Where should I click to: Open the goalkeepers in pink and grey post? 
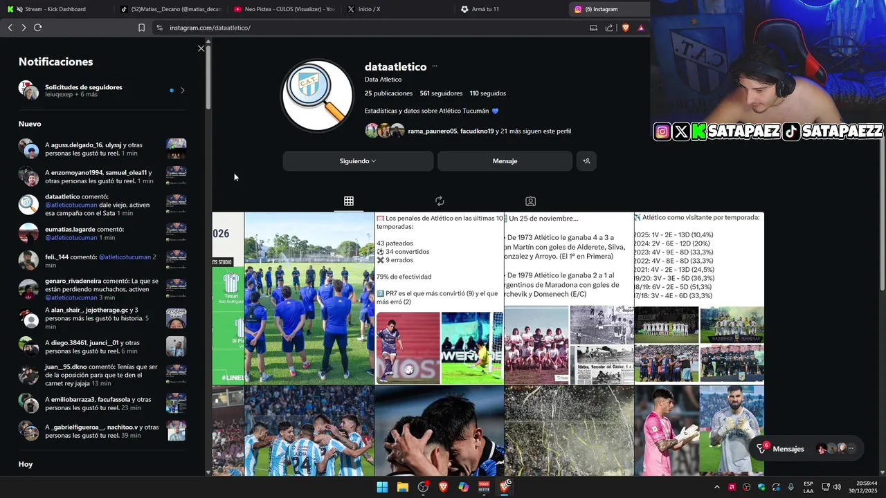click(699, 430)
